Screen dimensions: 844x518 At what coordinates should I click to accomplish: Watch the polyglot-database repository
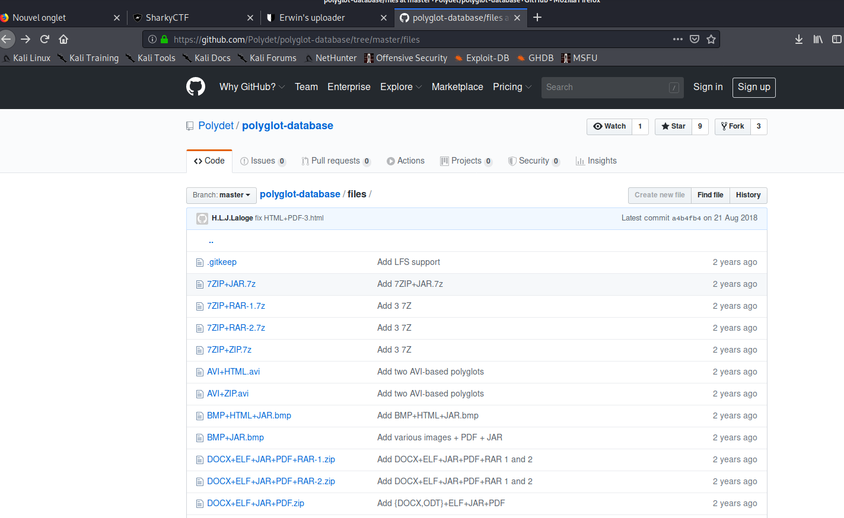610,126
